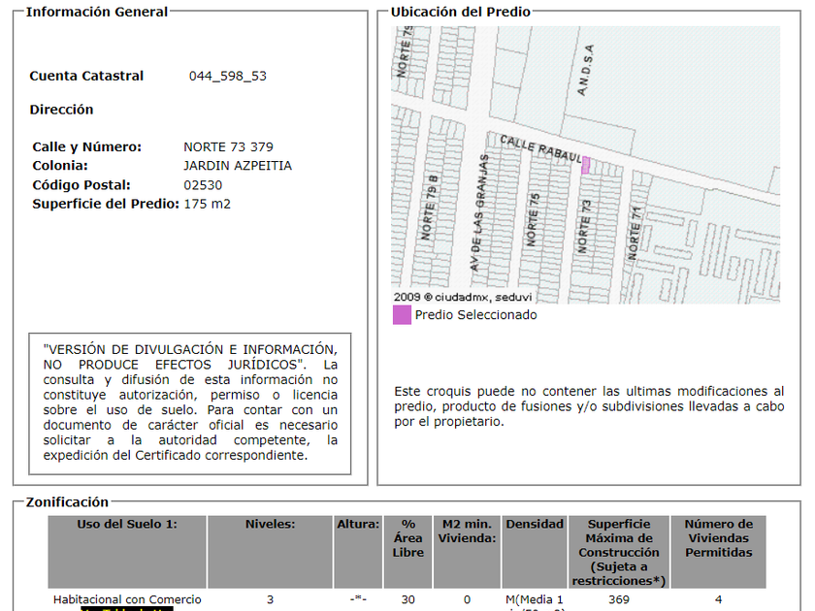Click the 2009 ciudadmx, seduvi map credit
The width and height of the screenshot is (815, 611).
coord(463,297)
